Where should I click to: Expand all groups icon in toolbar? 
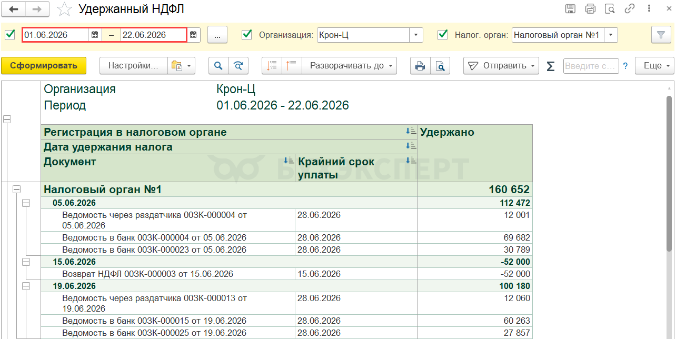(292, 66)
